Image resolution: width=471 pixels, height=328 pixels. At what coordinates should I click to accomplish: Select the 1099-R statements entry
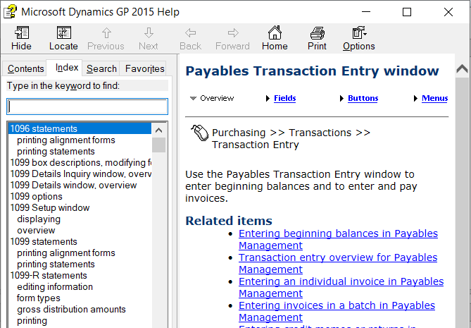[49, 276]
